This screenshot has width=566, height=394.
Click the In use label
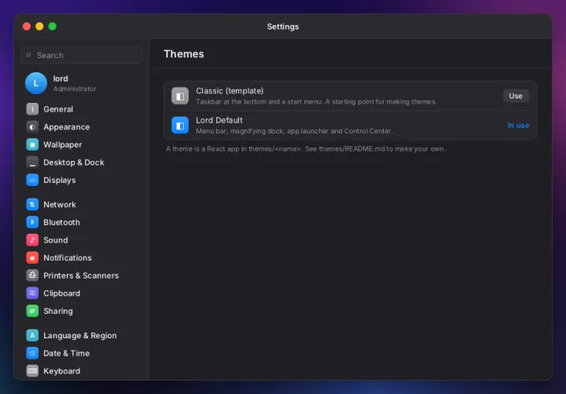coord(518,125)
